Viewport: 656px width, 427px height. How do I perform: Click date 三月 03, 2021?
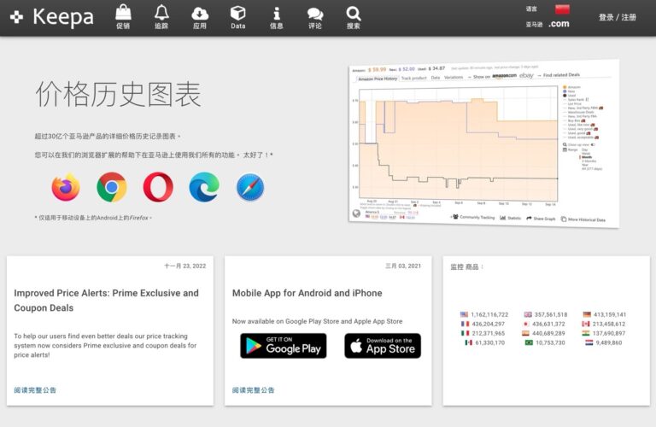pyautogui.click(x=403, y=266)
